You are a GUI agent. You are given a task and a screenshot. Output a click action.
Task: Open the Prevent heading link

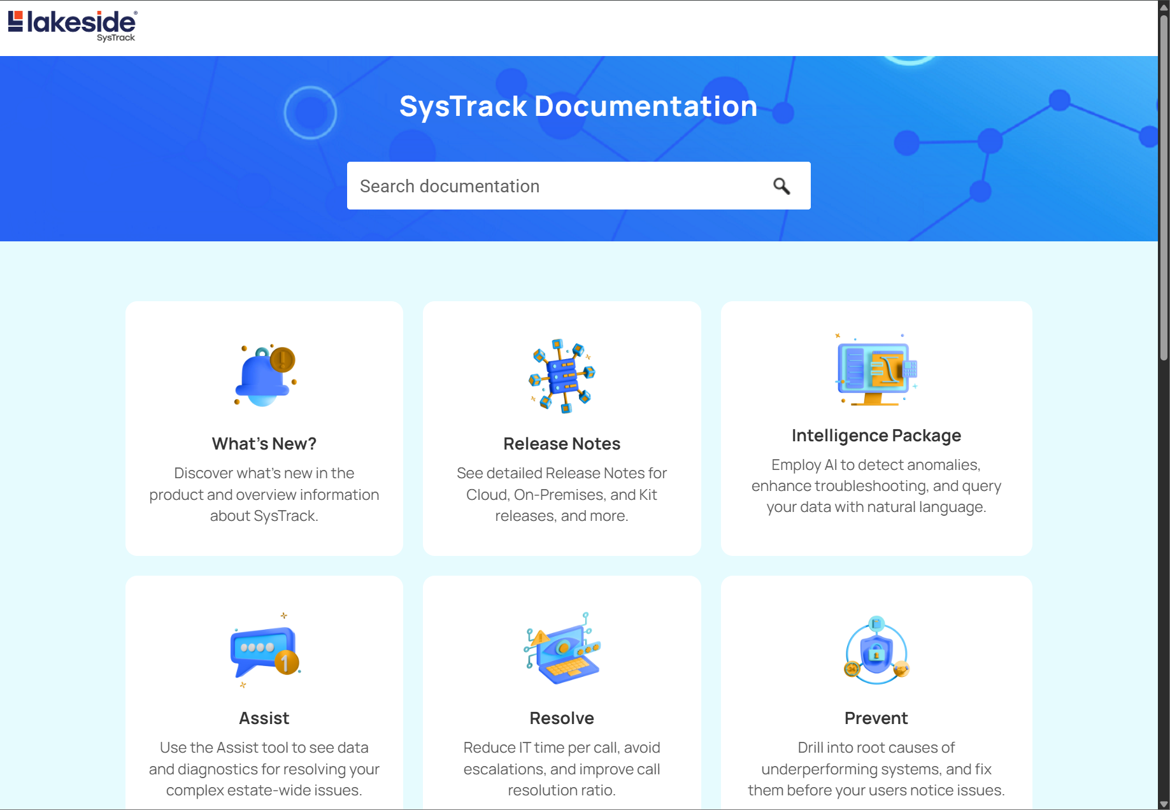[x=876, y=718]
